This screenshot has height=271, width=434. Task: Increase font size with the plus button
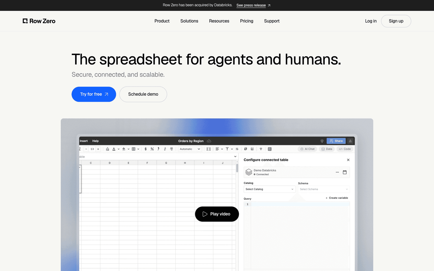click(x=98, y=149)
